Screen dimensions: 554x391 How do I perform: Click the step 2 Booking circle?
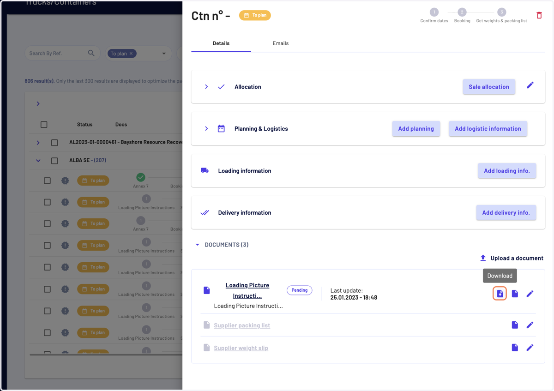pyautogui.click(x=462, y=12)
